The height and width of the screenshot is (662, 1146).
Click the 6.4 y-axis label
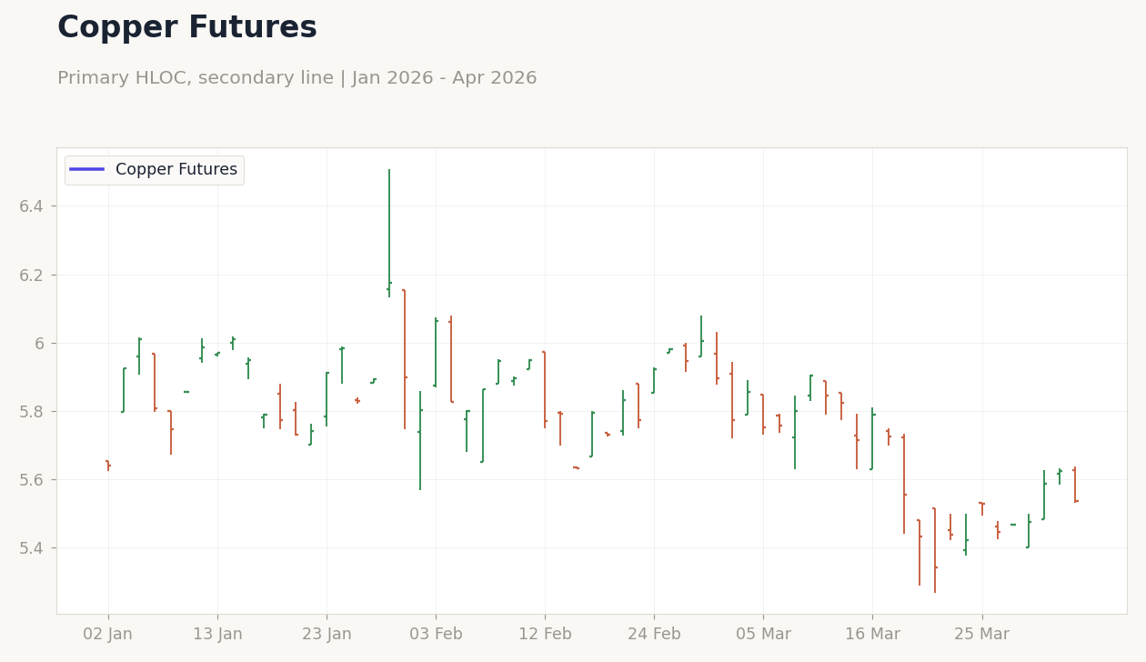click(32, 206)
